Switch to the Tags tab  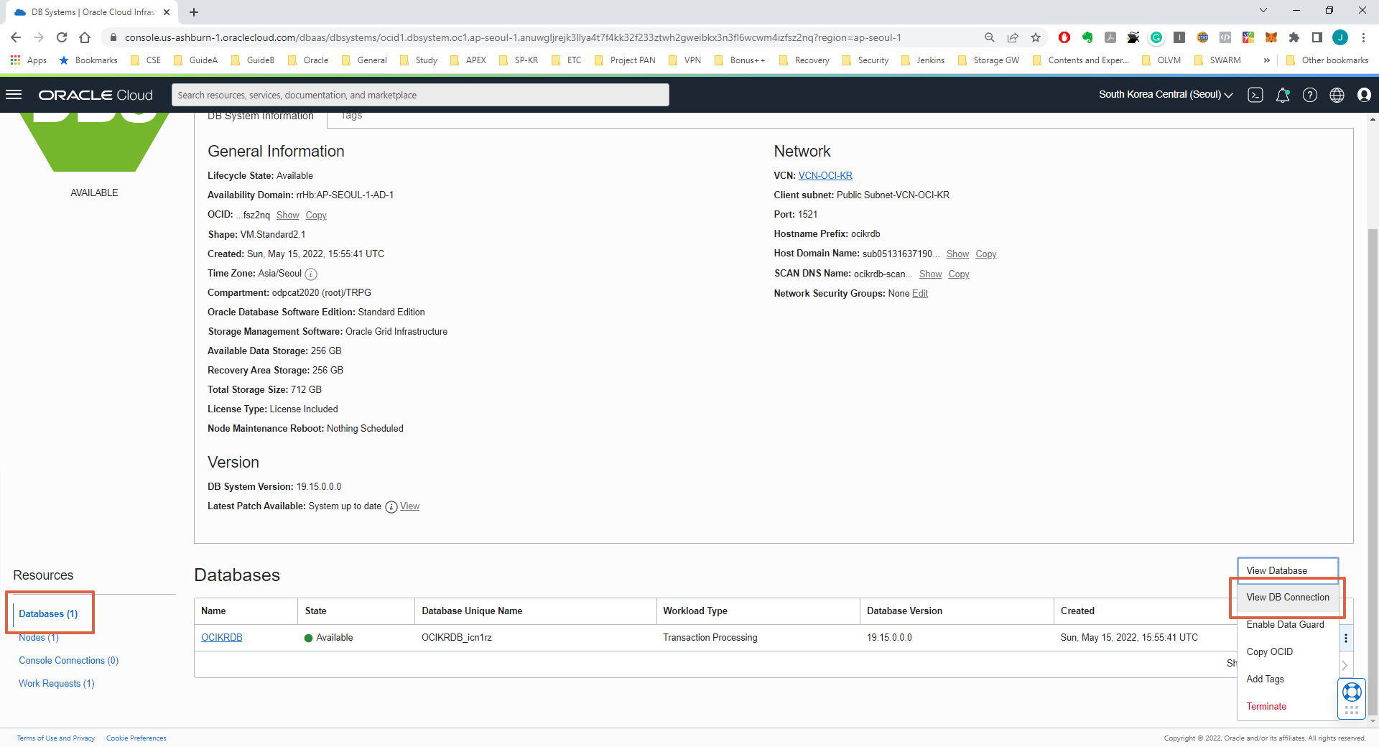coord(351,116)
